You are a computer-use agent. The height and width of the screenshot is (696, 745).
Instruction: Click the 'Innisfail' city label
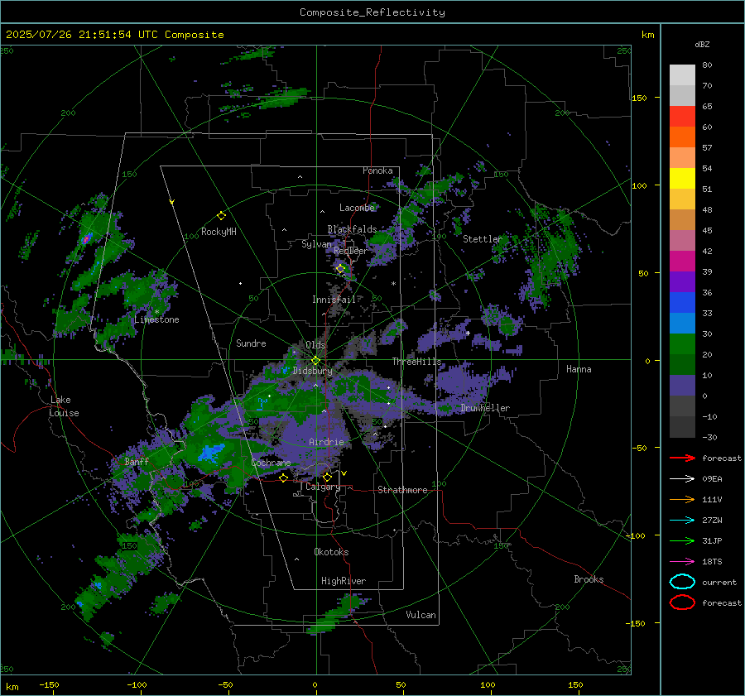[334, 300]
